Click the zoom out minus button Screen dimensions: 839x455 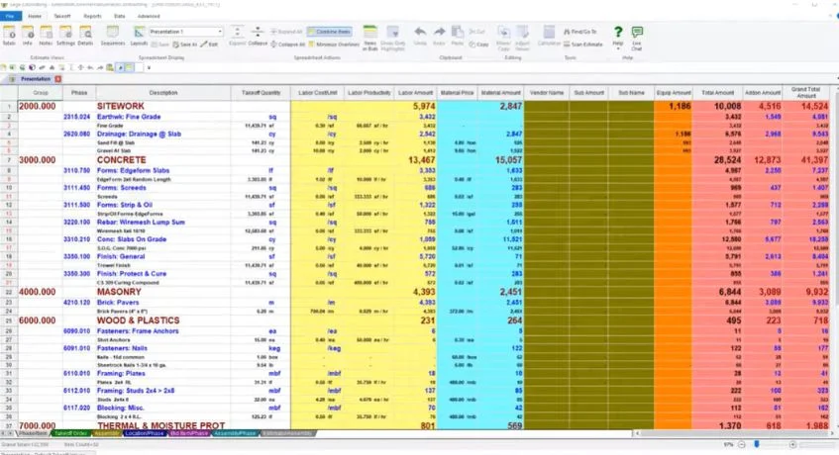742,444
